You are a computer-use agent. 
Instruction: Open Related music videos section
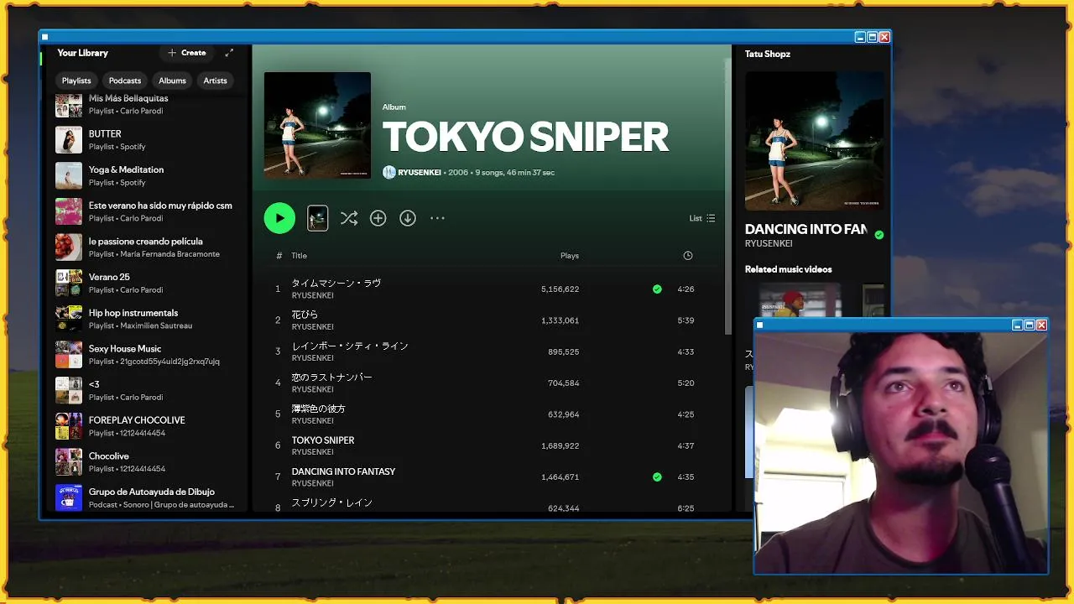789,269
